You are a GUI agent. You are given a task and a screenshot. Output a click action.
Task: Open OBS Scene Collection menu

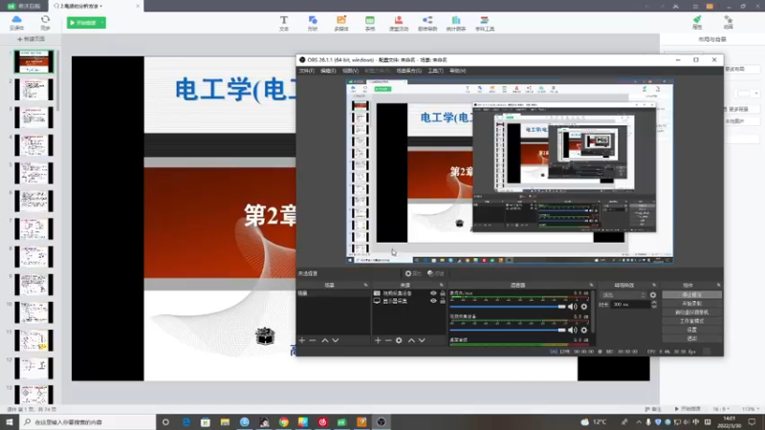tap(408, 71)
